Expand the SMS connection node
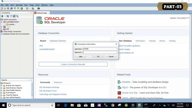Screen dimensions: 192x108 point(1,29)
